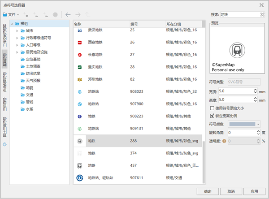269x199 pixels.
Task: Expand the 人口等级 tree node
Action: tap(17, 45)
